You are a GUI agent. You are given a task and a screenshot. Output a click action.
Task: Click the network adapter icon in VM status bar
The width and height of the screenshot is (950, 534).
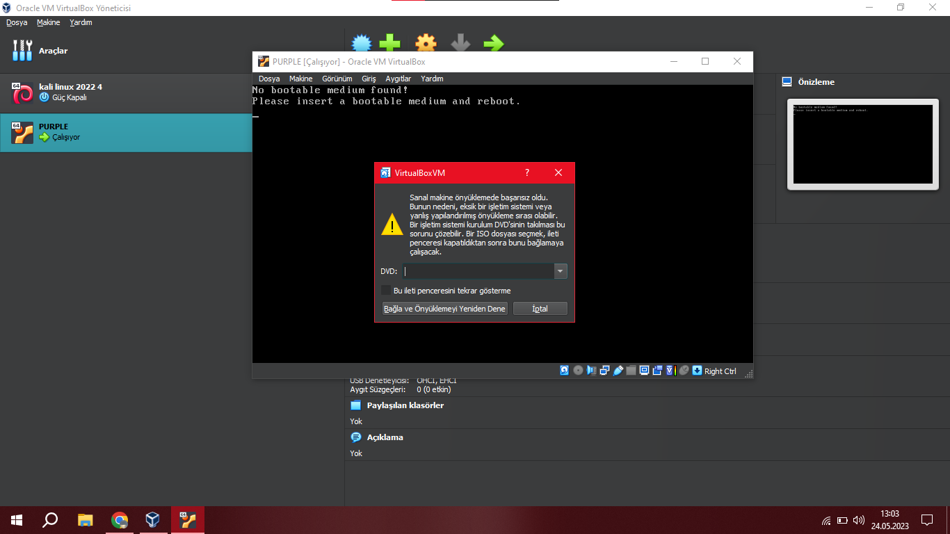604,371
